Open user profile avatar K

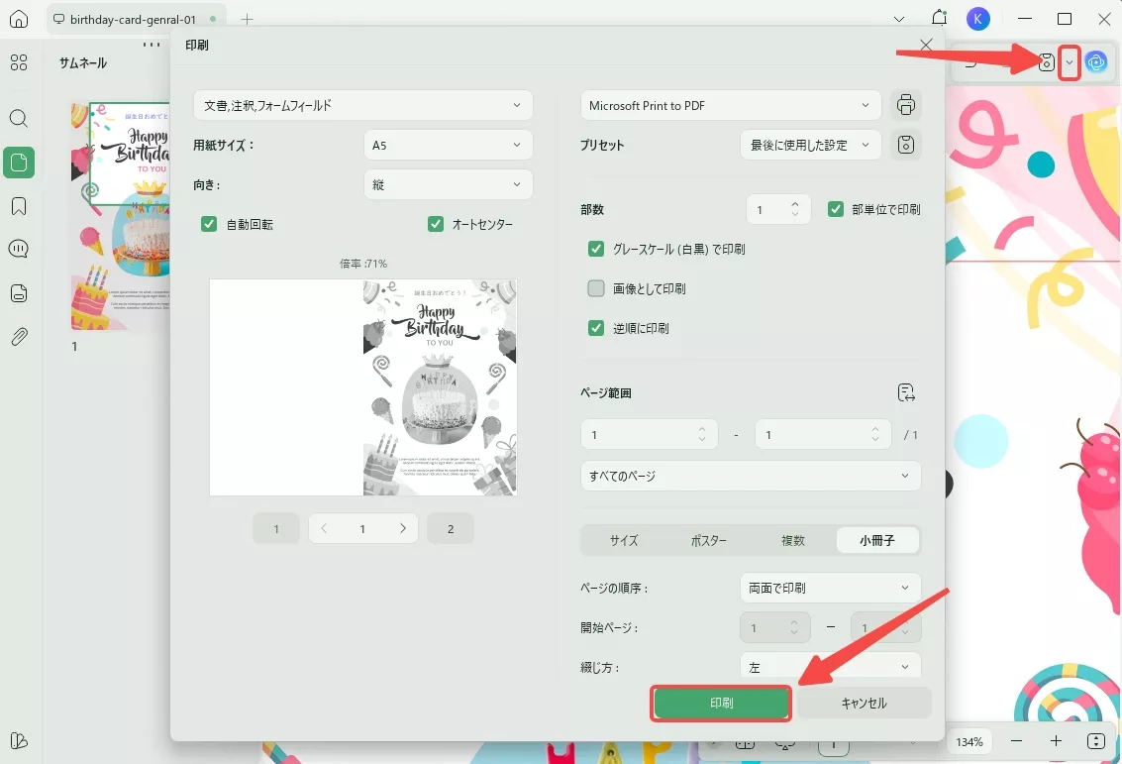coord(978,20)
